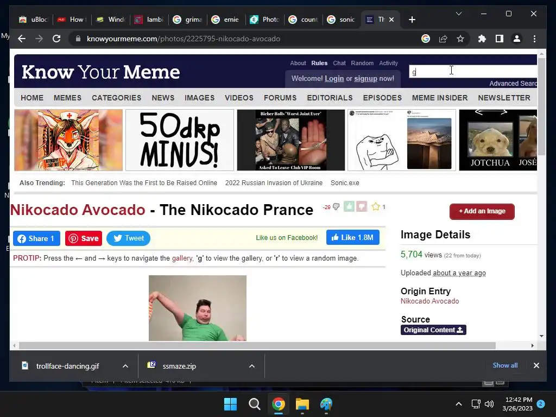Click the site search input field

click(x=473, y=71)
